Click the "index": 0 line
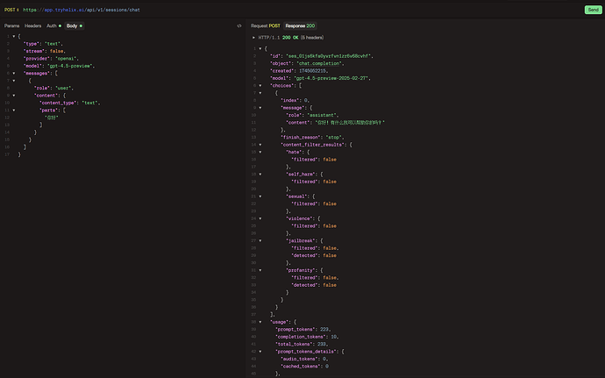The image size is (605, 378). pos(295,100)
